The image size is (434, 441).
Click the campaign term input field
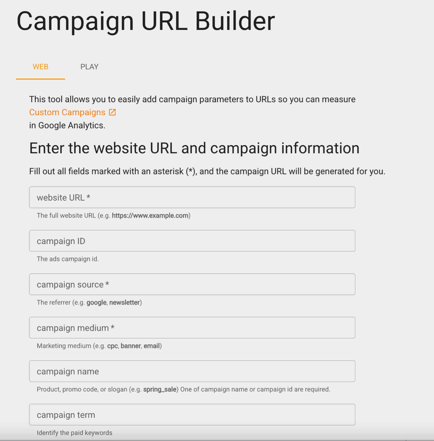click(x=192, y=415)
